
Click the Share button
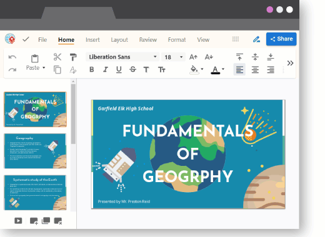(x=281, y=39)
